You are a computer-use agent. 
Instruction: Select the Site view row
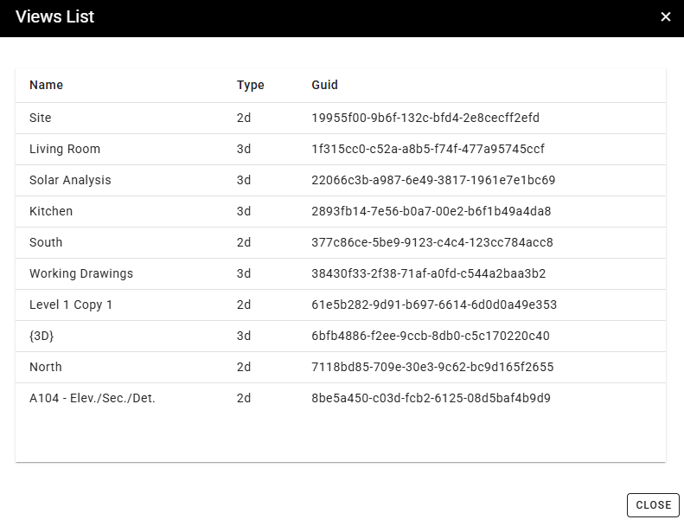(x=41, y=118)
